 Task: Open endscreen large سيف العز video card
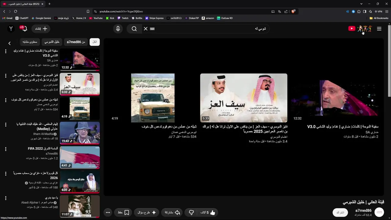[244, 98]
